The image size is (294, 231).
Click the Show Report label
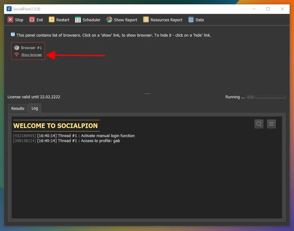pyautogui.click(x=126, y=20)
